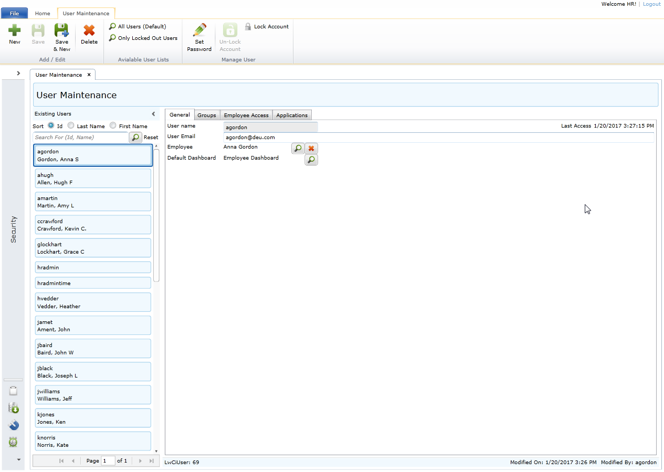Click the clipboard icon in Security sidebar
The image size is (664, 472).
click(x=13, y=390)
